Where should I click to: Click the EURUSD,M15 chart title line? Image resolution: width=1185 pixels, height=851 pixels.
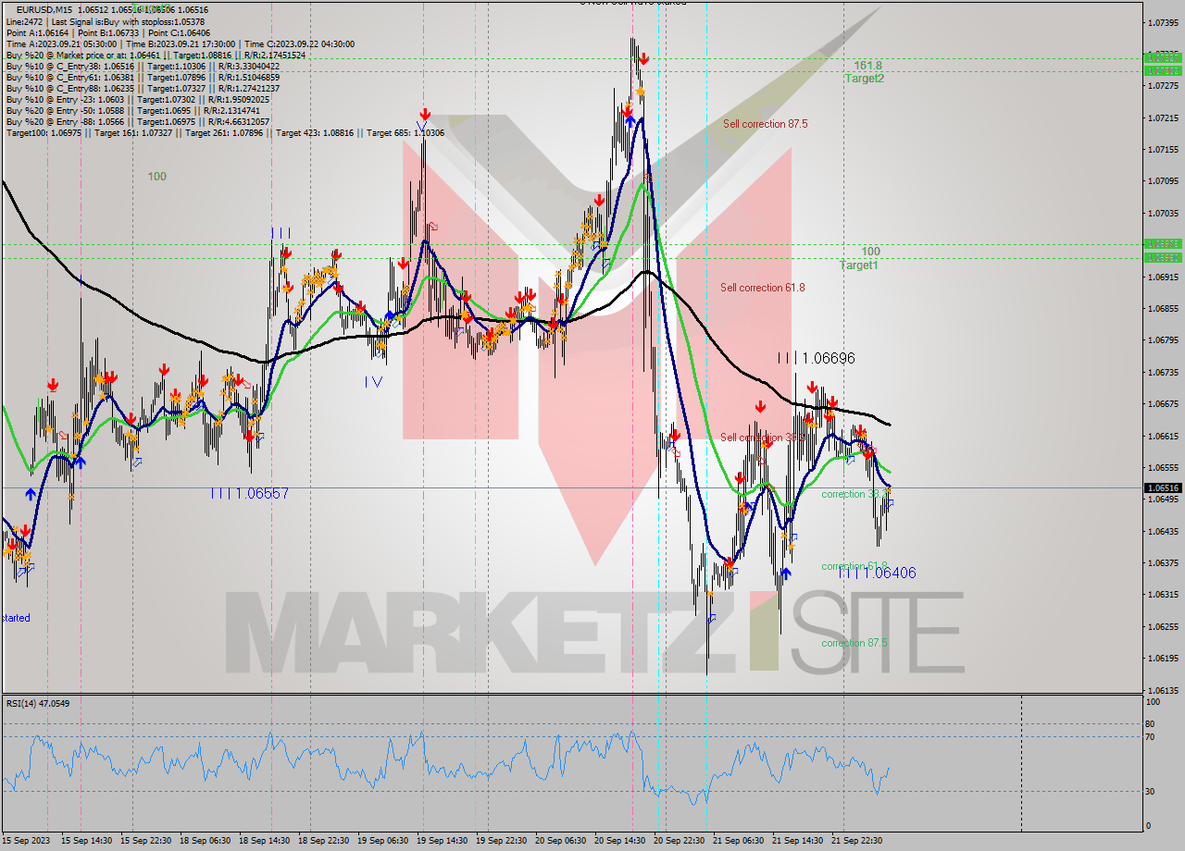pos(112,10)
